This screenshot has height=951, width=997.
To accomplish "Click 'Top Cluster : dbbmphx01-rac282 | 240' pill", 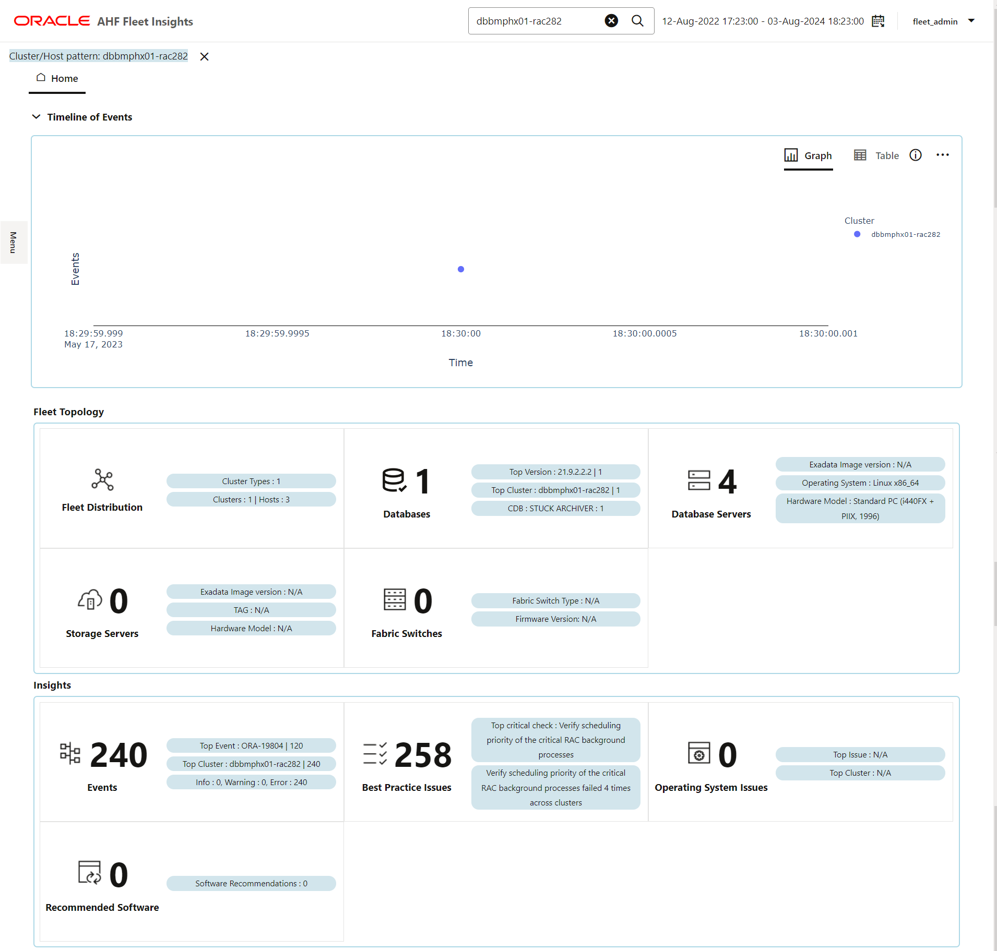I will tap(251, 764).
